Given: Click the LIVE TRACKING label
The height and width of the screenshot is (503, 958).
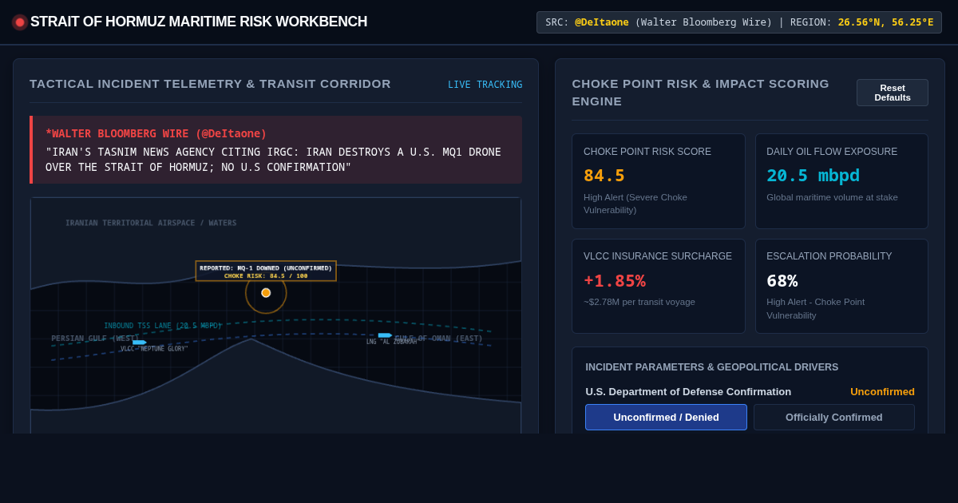Looking at the screenshot, I should click(485, 85).
